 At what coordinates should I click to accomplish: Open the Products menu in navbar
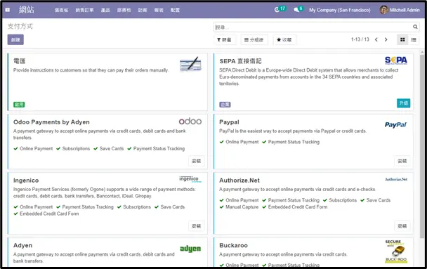tap(105, 10)
